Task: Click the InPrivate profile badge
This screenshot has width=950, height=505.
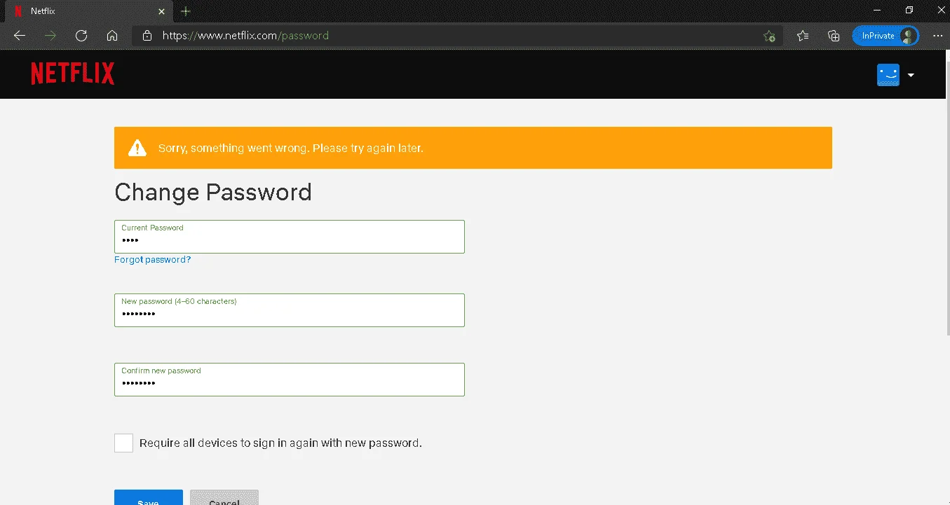Action: click(885, 36)
